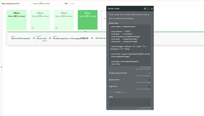Image resolution: width=204 pixels, height=116 pixels.
Task: Select the second faded When Button 決済 event
Action: click(x=40, y=20)
